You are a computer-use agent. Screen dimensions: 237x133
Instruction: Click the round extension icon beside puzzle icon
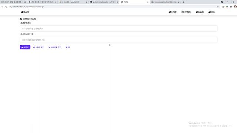(227, 7)
